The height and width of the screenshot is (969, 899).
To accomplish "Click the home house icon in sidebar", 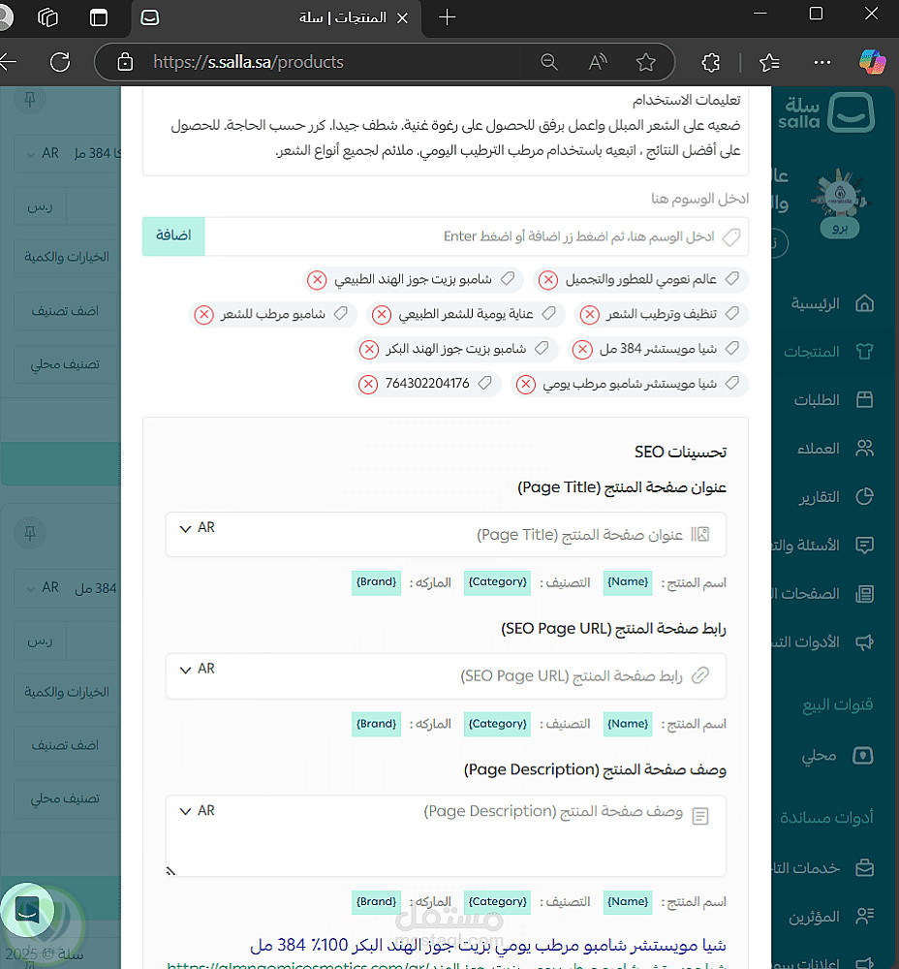I will pos(864,302).
